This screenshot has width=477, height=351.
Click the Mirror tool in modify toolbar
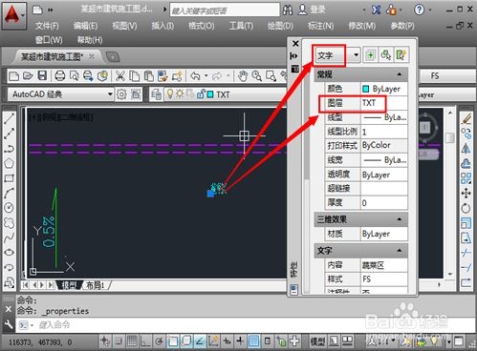(466, 149)
